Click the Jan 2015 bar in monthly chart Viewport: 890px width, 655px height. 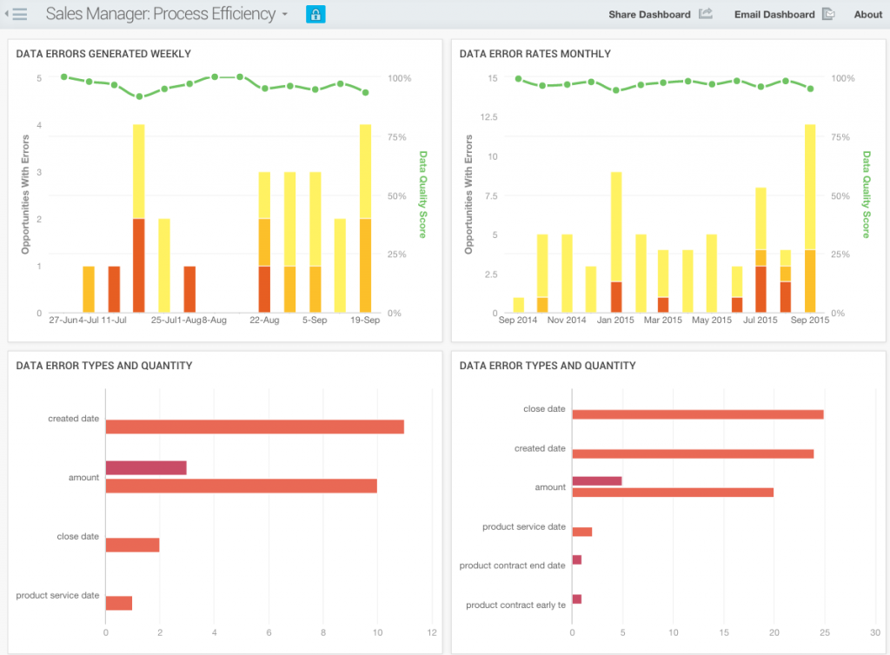coord(616,242)
